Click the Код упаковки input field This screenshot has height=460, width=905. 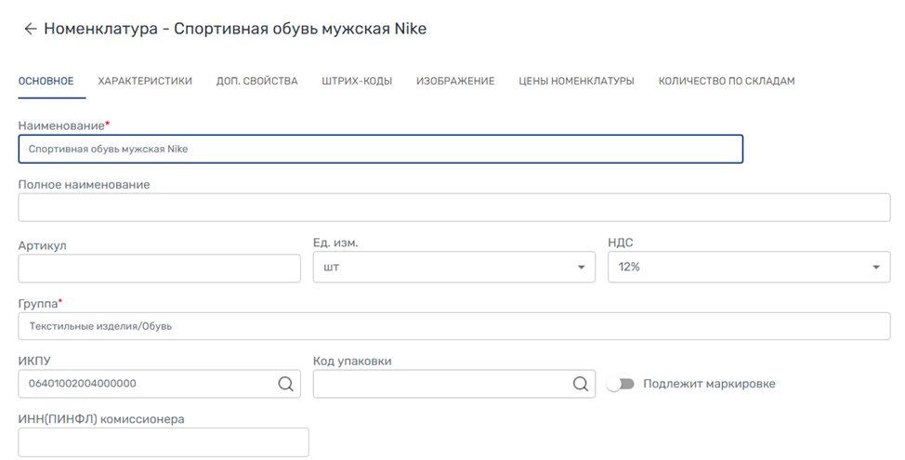441,384
